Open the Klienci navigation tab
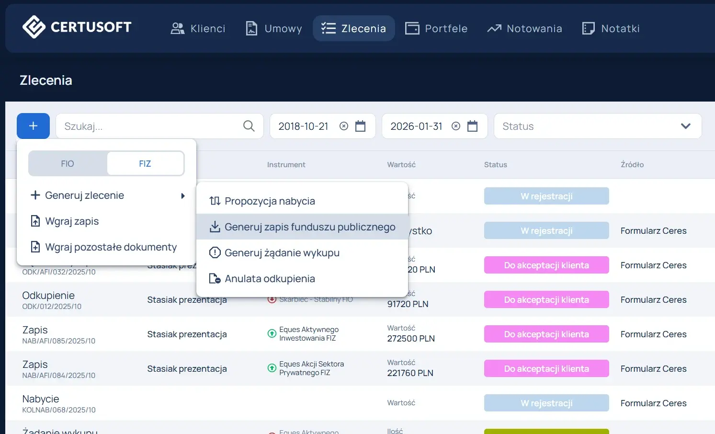 [198, 28]
